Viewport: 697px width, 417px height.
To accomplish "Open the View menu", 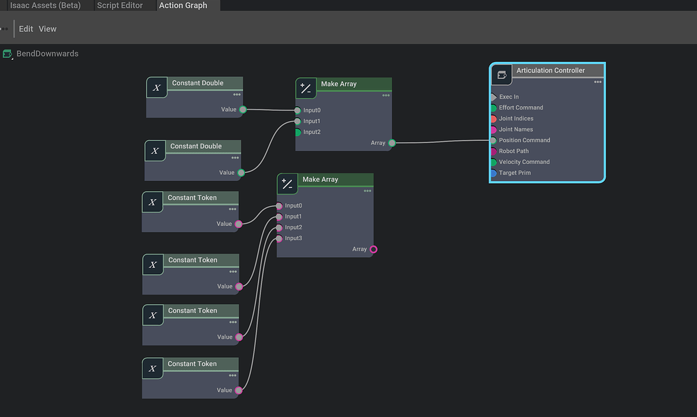I will pyautogui.click(x=47, y=29).
